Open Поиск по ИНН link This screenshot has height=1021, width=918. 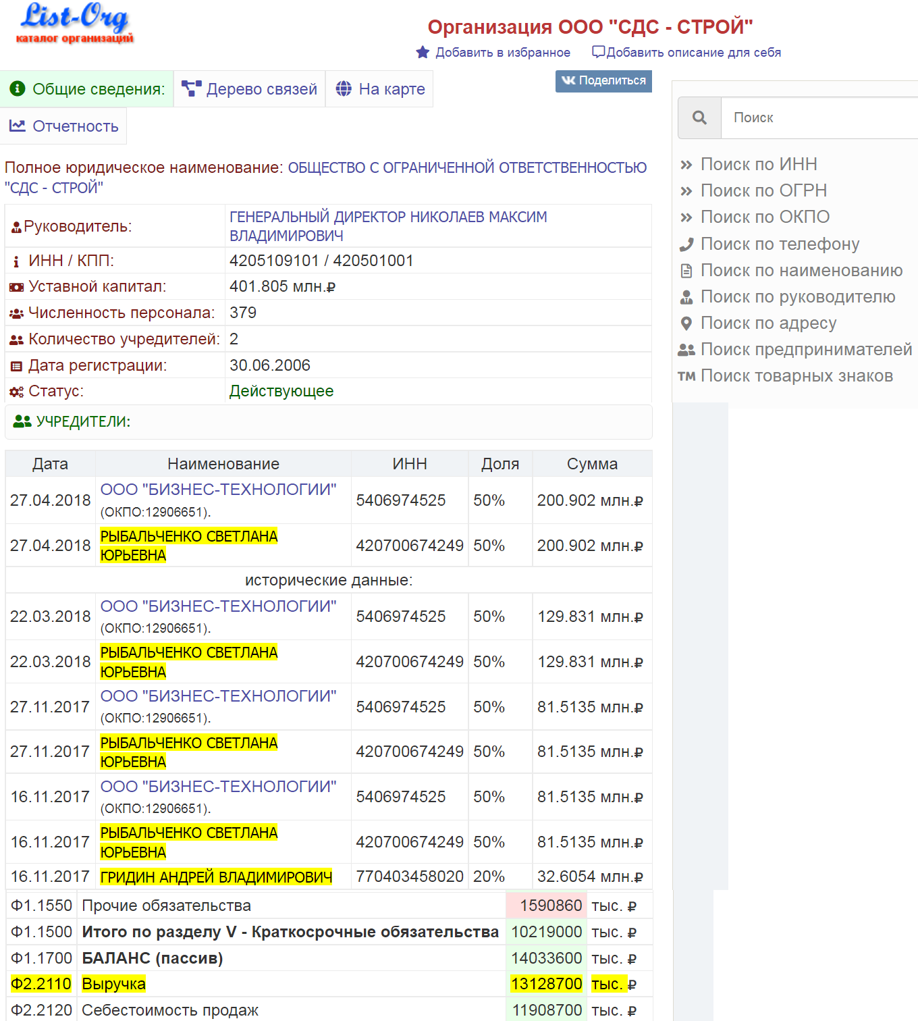(x=759, y=165)
